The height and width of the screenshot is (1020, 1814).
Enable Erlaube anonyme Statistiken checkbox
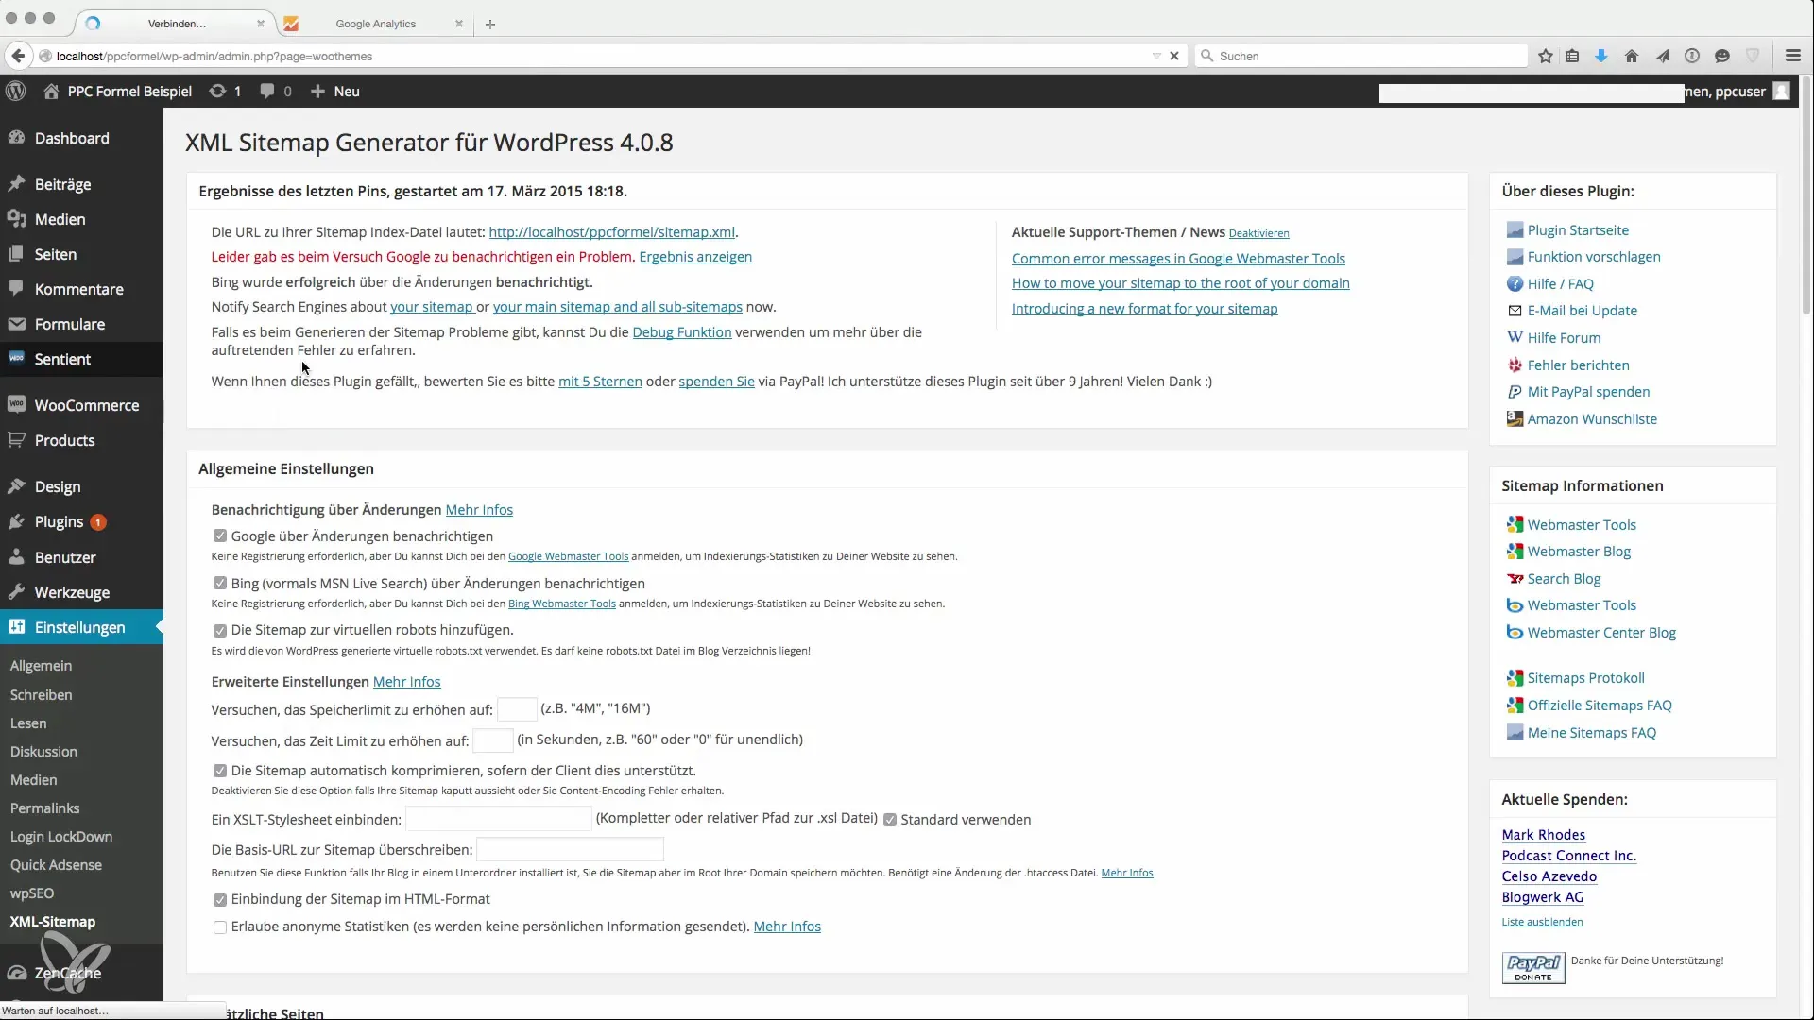click(220, 927)
